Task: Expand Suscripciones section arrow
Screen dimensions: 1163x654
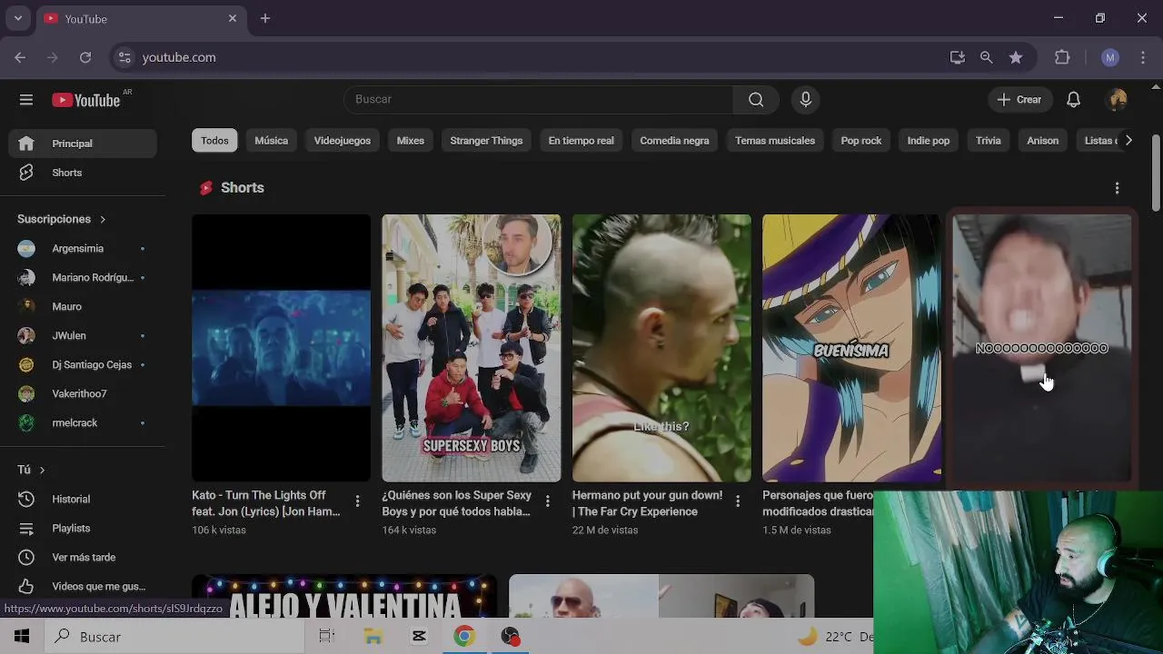Action: [x=103, y=219]
